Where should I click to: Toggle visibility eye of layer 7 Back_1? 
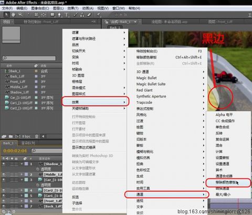[4, 206]
